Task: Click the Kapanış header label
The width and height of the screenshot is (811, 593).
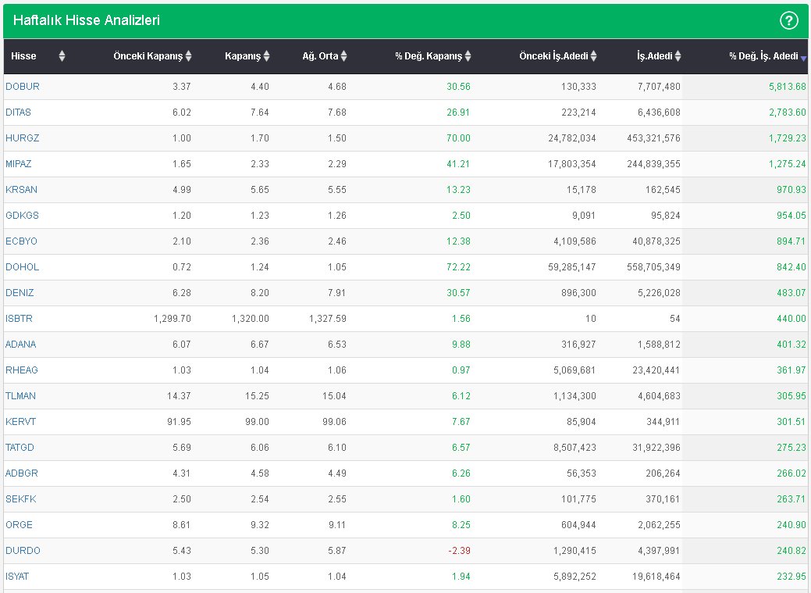Action: (x=243, y=56)
